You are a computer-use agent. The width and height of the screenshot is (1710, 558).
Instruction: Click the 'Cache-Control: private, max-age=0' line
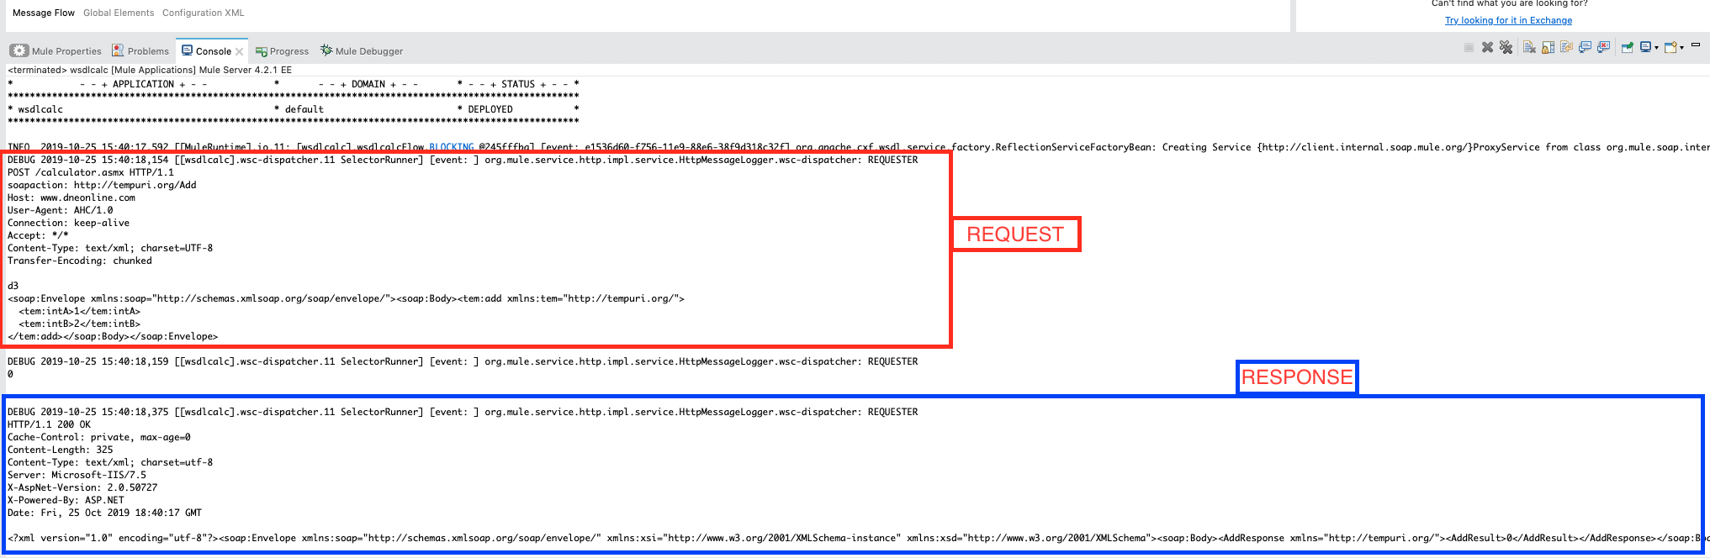click(x=99, y=437)
